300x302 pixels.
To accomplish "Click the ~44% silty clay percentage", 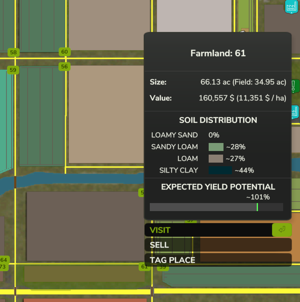I will [244, 171].
